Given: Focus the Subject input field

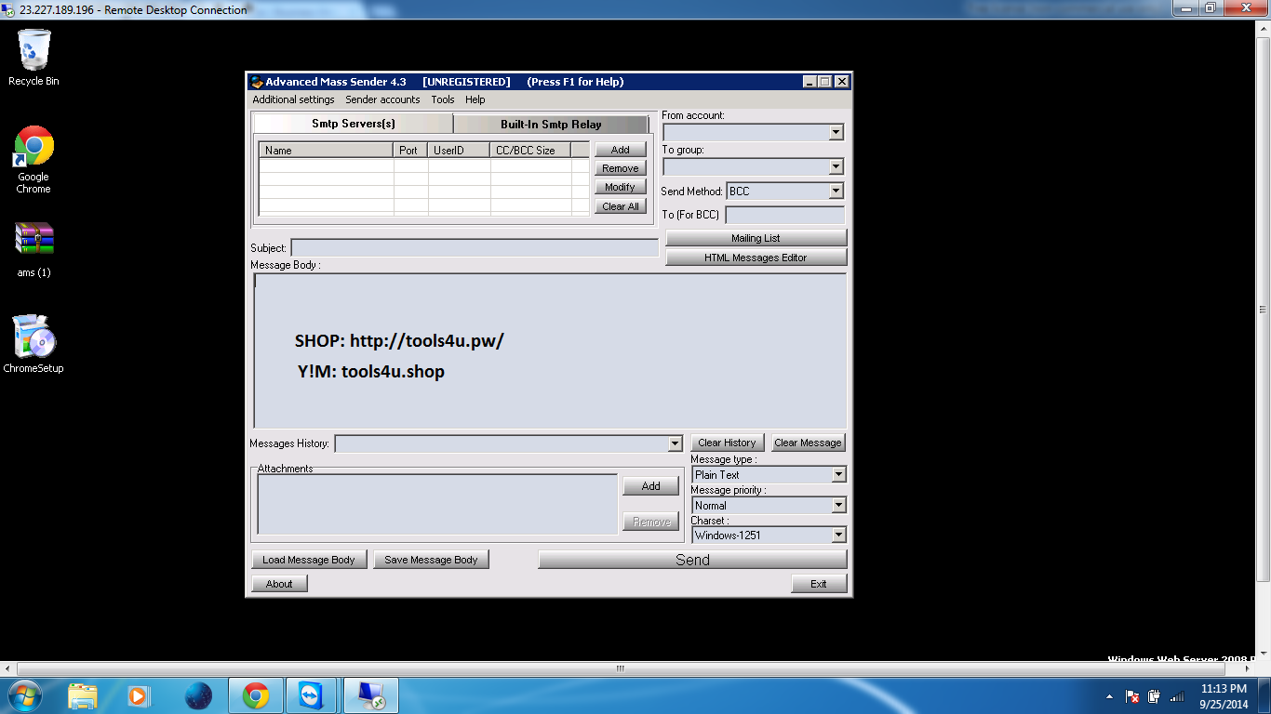Looking at the screenshot, I should [x=475, y=248].
